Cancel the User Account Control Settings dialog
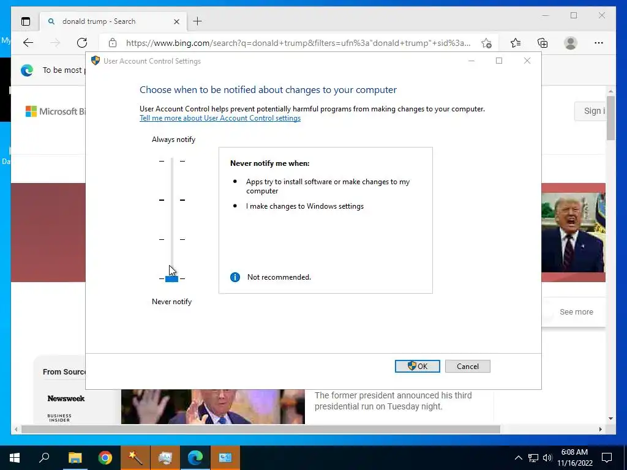This screenshot has height=470, width=627. pyautogui.click(x=467, y=366)
